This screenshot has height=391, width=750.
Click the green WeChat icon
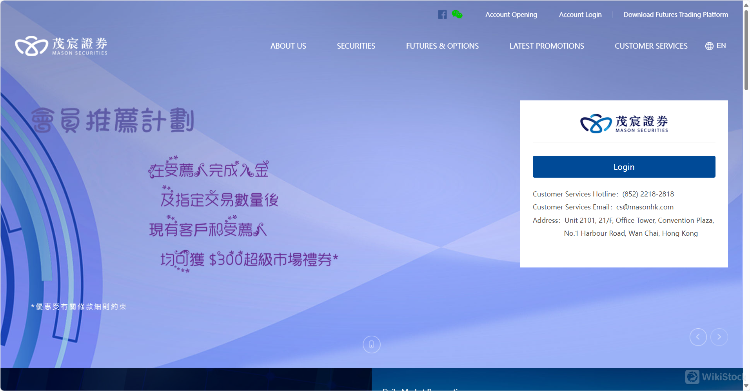point(457,15)
